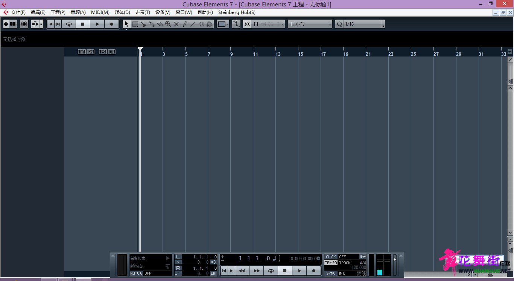Select the Range Selection tool
514x281 pixels.
135,24
